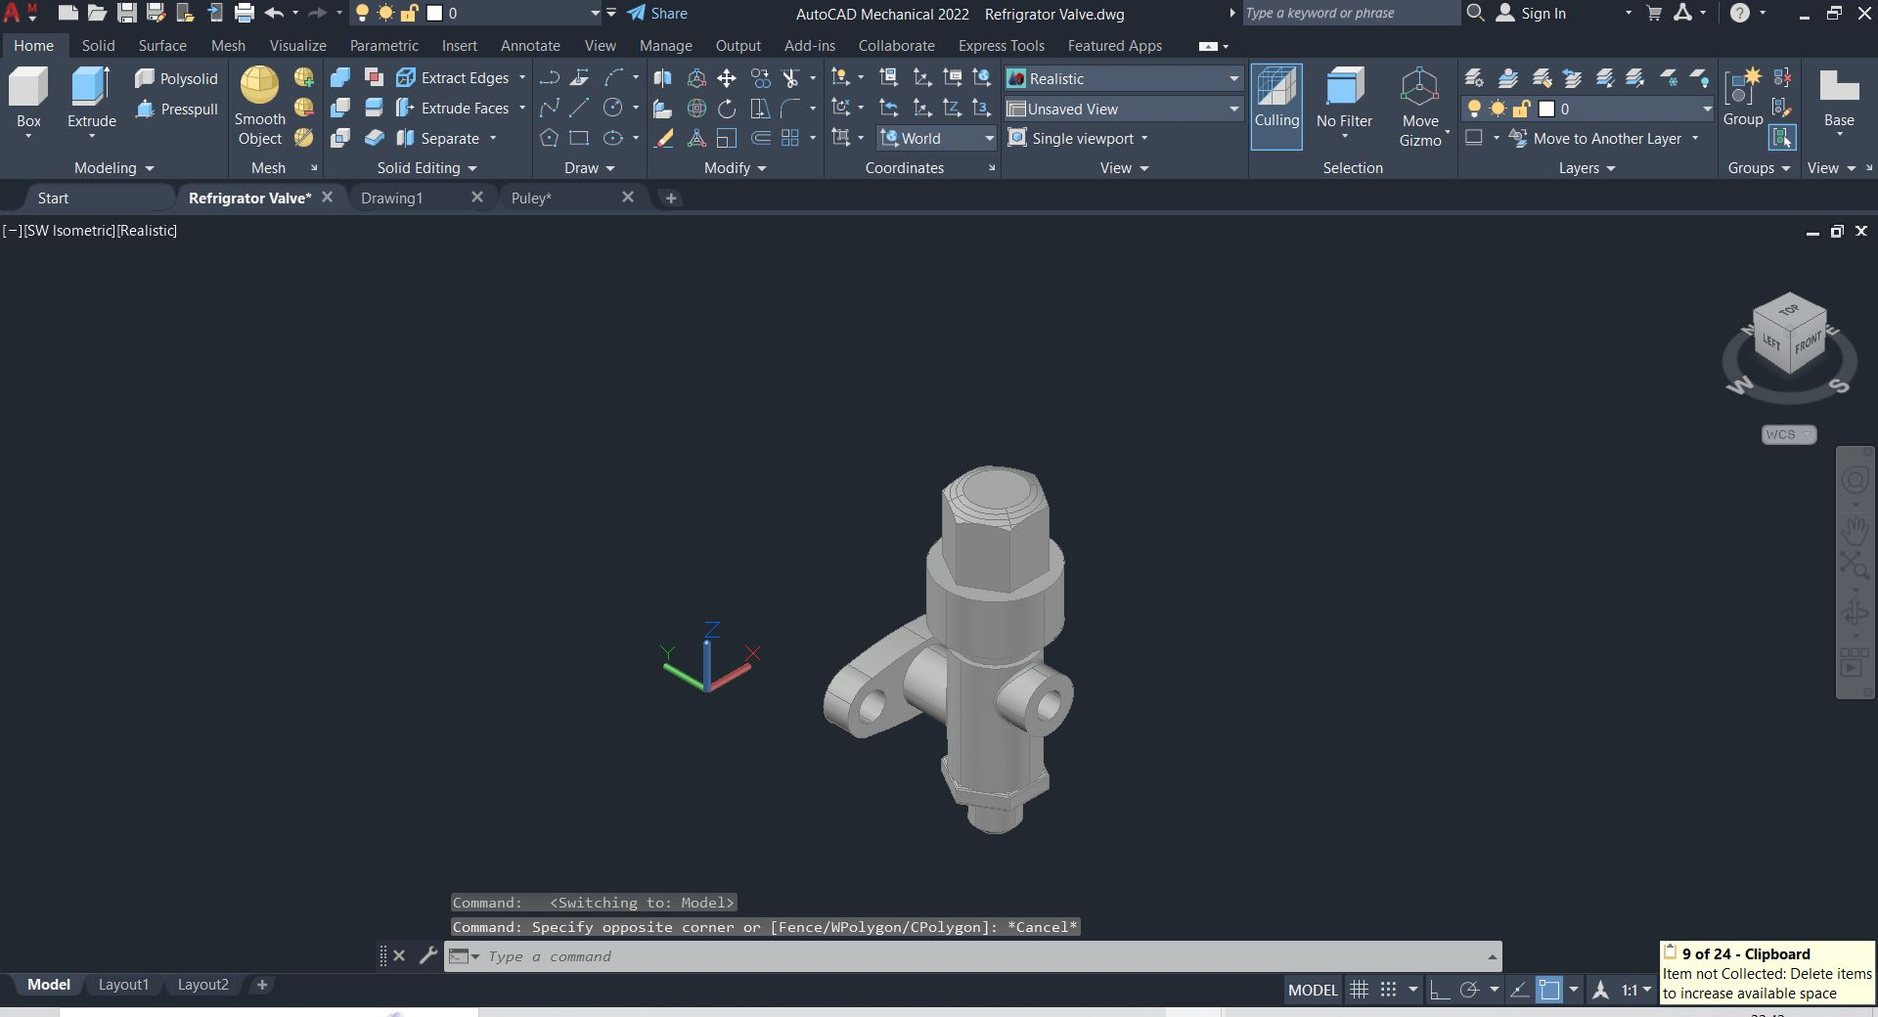Select the Box solid tool

tap(28, 98)
